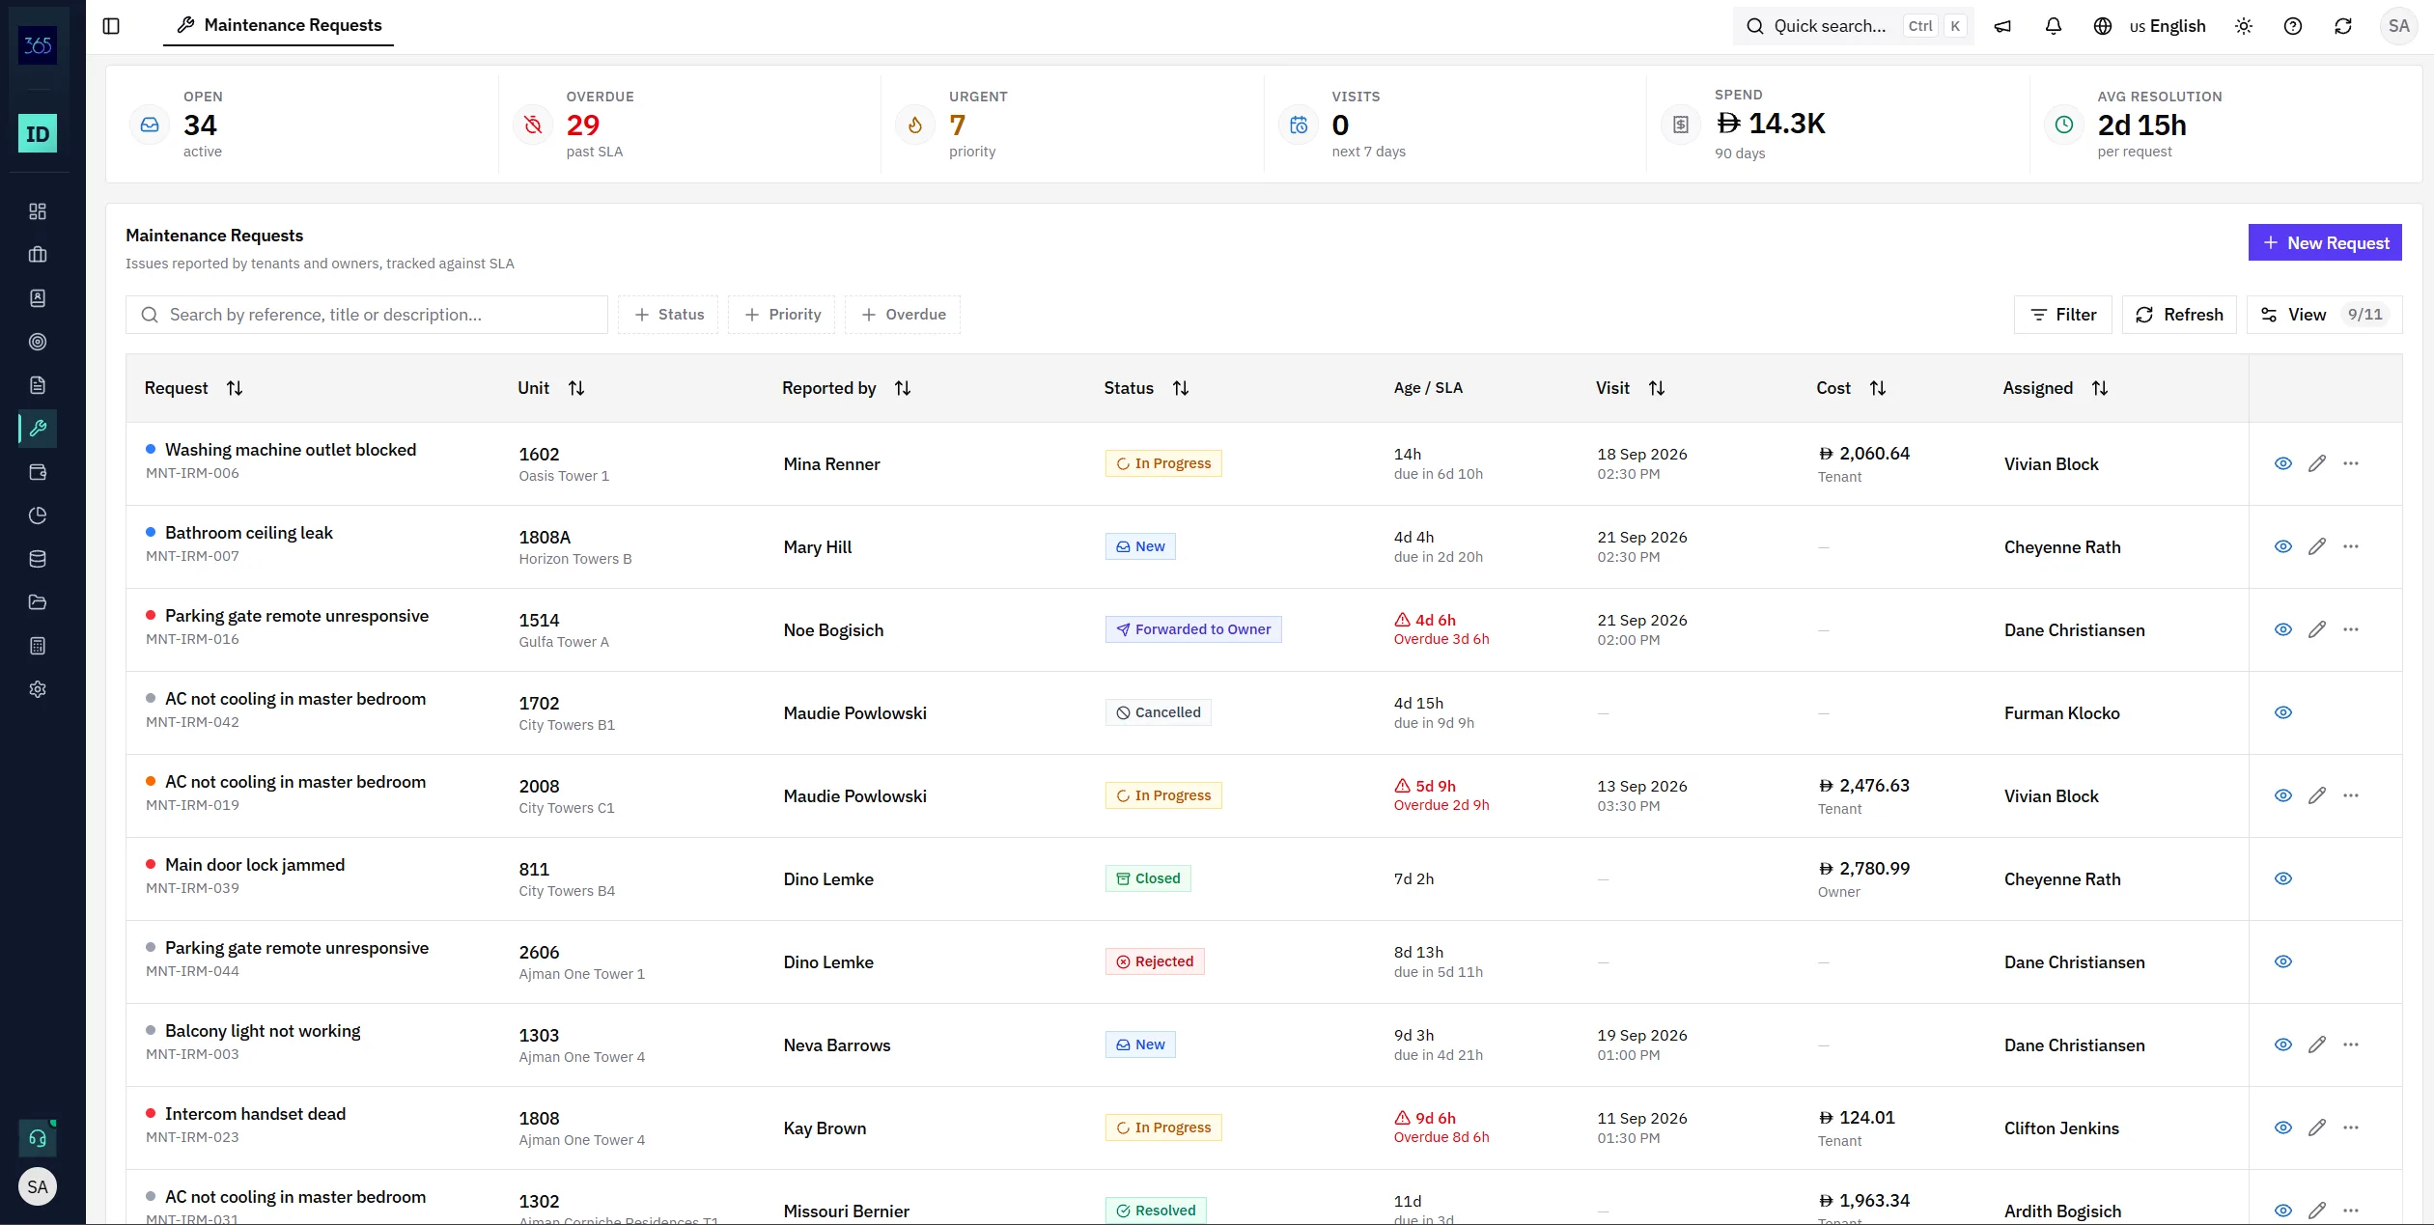The height and width of the screenshot is (1225, 2434).
Task: View the Main door lock jammed request
Action: 2283,878
